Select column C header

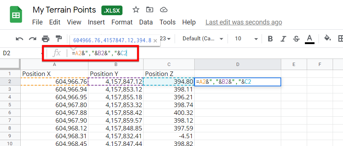coord(169,64)
